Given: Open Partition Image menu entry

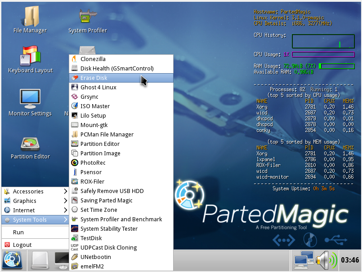Looking at the screenshot, I should pyautogui.click(x=121, y=154).
